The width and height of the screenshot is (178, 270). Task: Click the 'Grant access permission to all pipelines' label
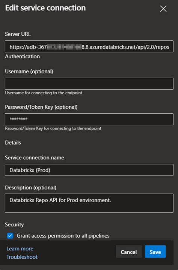63,236
